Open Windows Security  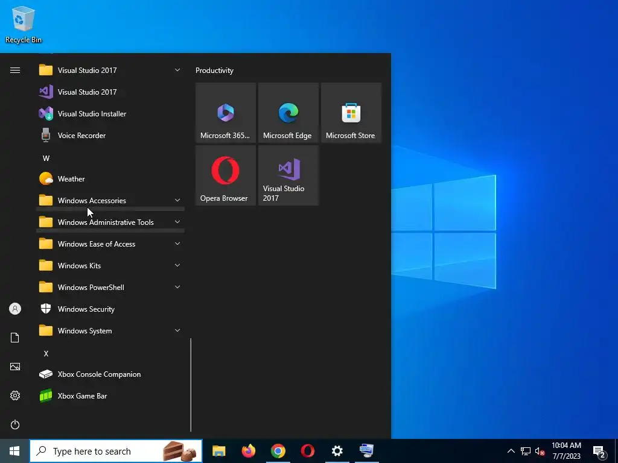(110, 309)
